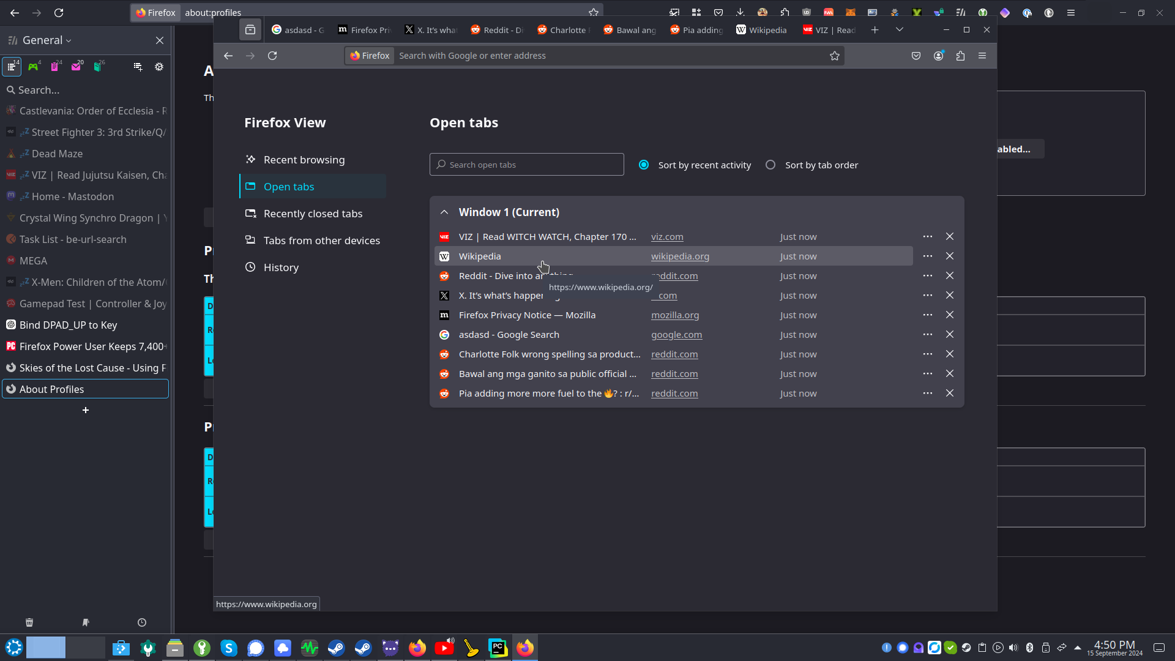
Task: Open more options for Firefox Privacy Notice row
Action: point(928,315)
